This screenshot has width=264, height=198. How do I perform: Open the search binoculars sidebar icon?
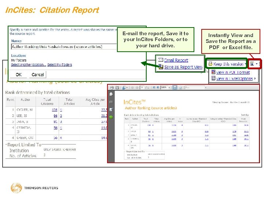(111, 102)
